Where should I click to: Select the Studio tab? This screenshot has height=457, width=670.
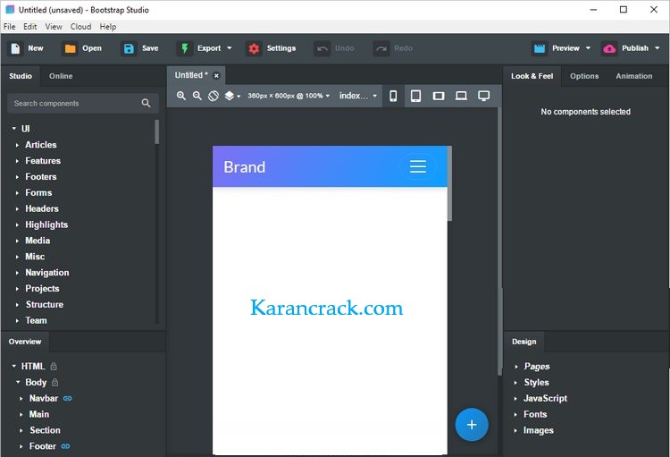(x=21, y=76)
